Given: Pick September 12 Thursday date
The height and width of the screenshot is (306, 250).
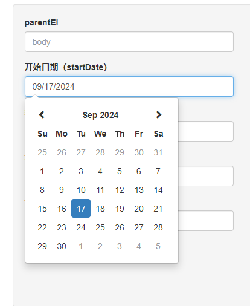Looking at the screenshot, I should [120, 190].
